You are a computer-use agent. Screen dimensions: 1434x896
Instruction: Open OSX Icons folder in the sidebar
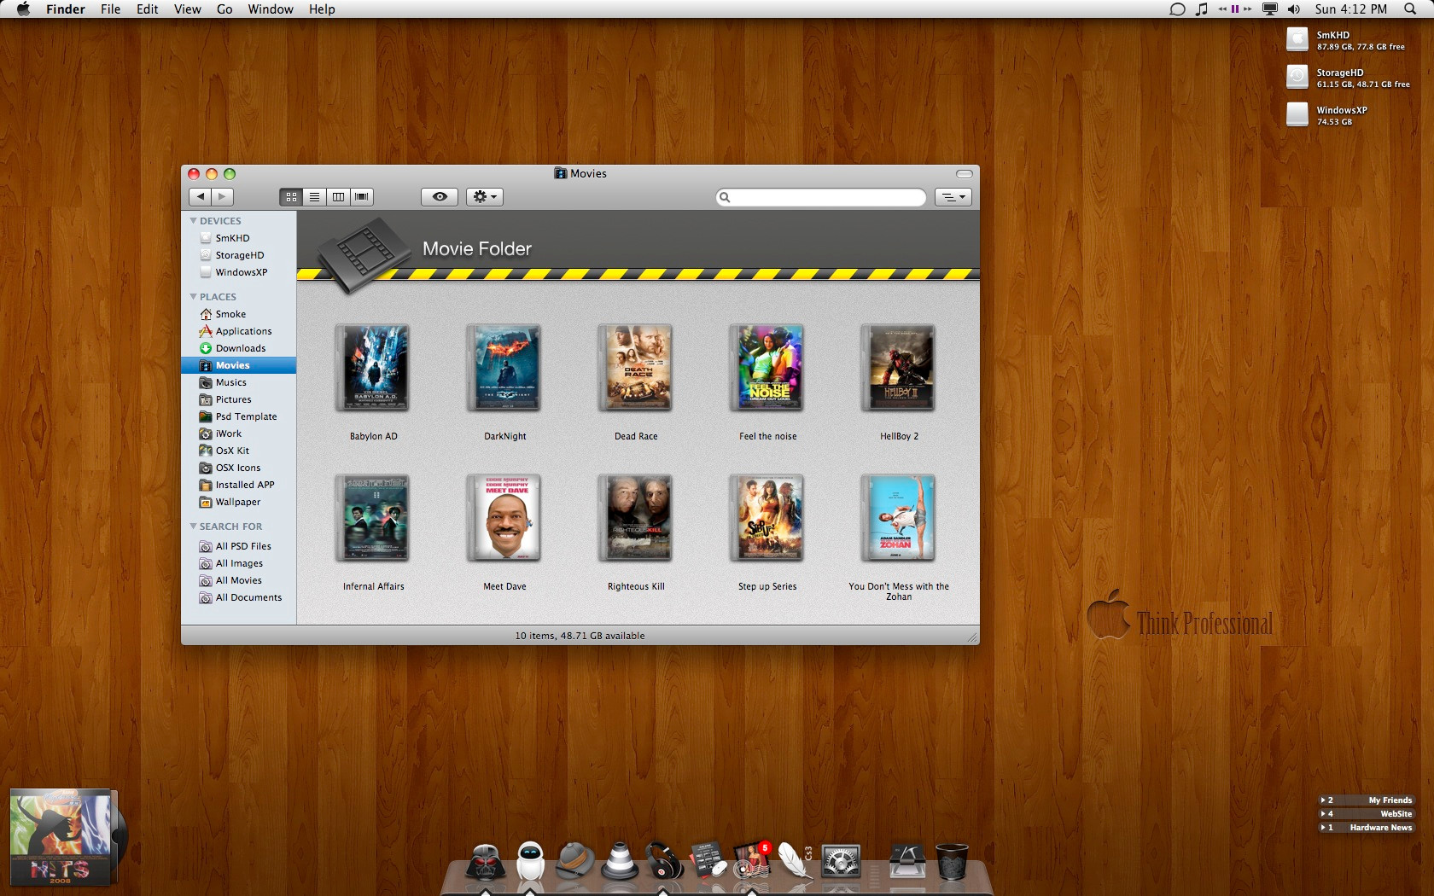coord(238,468)
